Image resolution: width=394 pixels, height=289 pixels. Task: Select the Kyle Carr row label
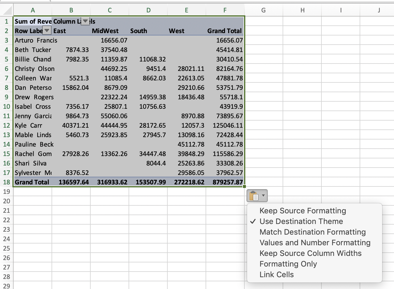point(33,125)
